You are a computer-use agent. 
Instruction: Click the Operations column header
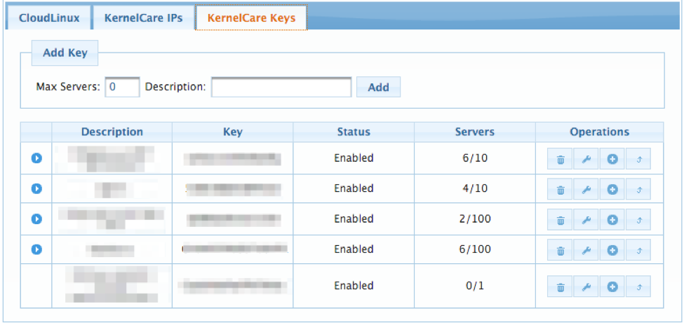point(600,132)
